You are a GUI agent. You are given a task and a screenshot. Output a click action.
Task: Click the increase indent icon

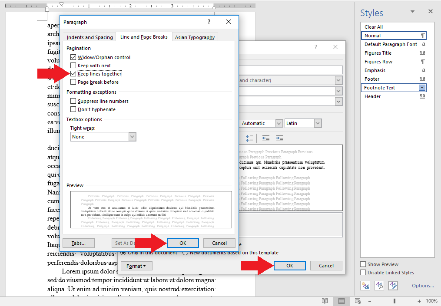279,138
